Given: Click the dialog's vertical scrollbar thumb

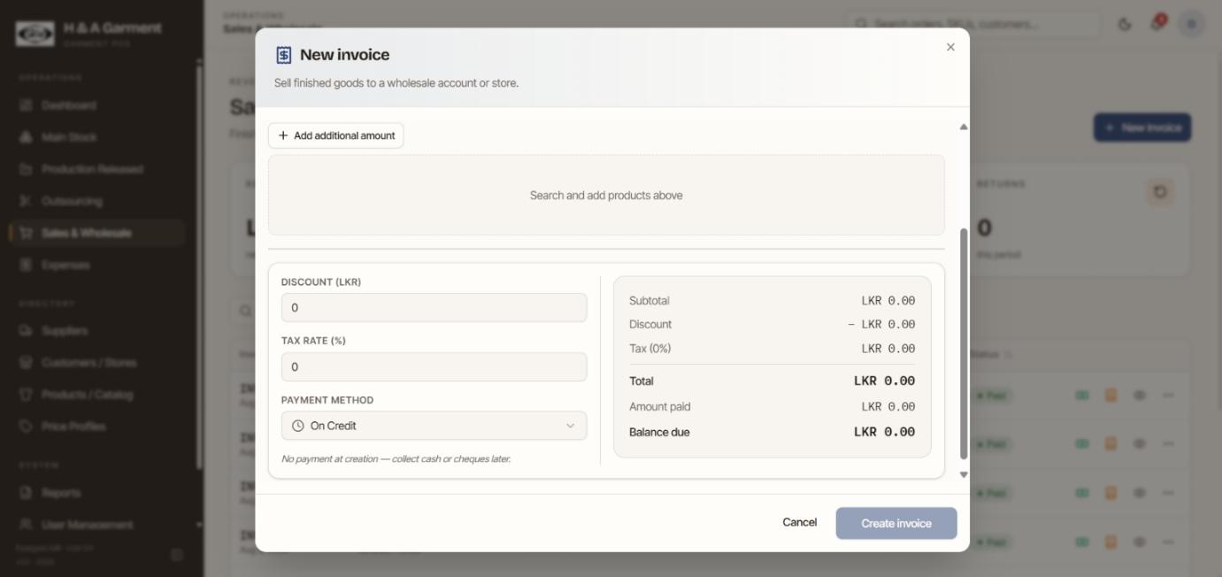Looking at the screenshot, I should [x=964, y=343].
